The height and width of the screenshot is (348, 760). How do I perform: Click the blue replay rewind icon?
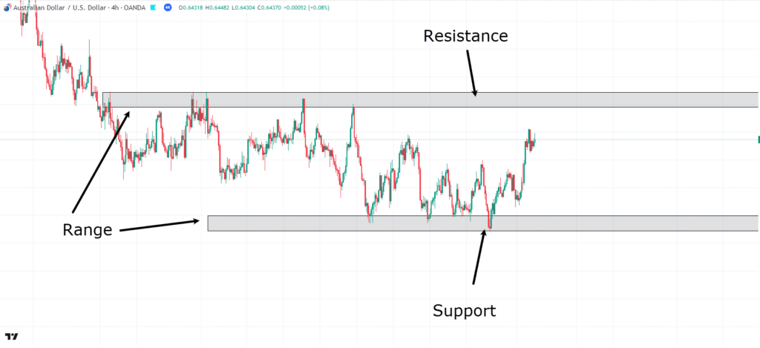168,7
